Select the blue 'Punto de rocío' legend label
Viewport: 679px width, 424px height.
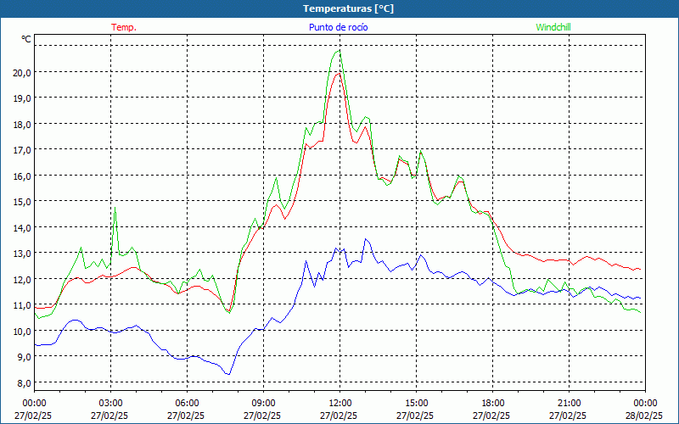(x=338, y=27)
